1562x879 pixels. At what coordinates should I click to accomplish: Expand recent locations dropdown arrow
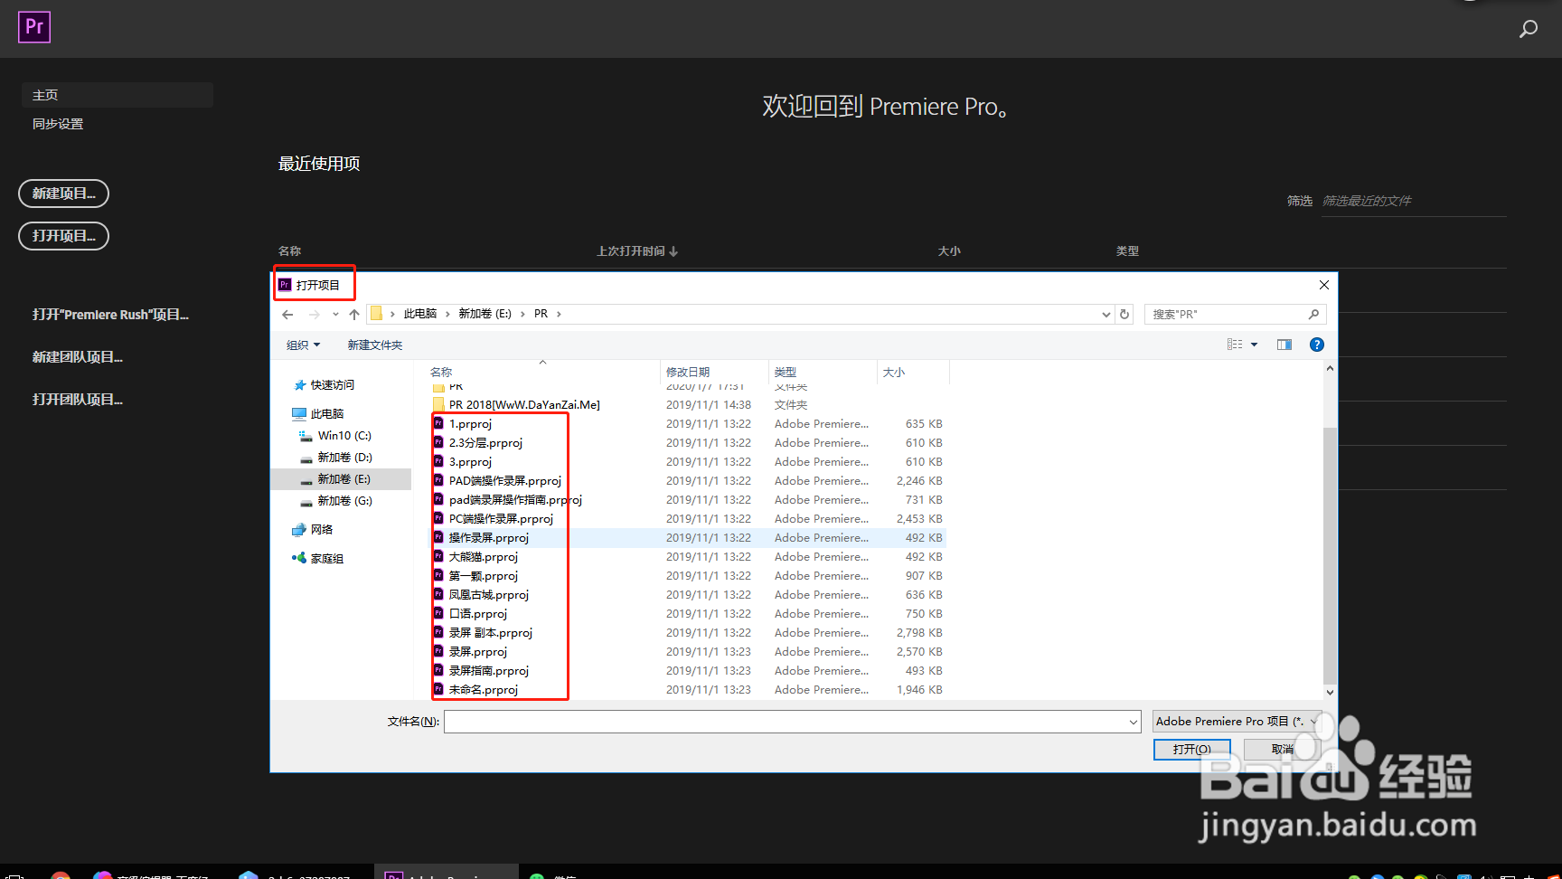click(335, 315)
